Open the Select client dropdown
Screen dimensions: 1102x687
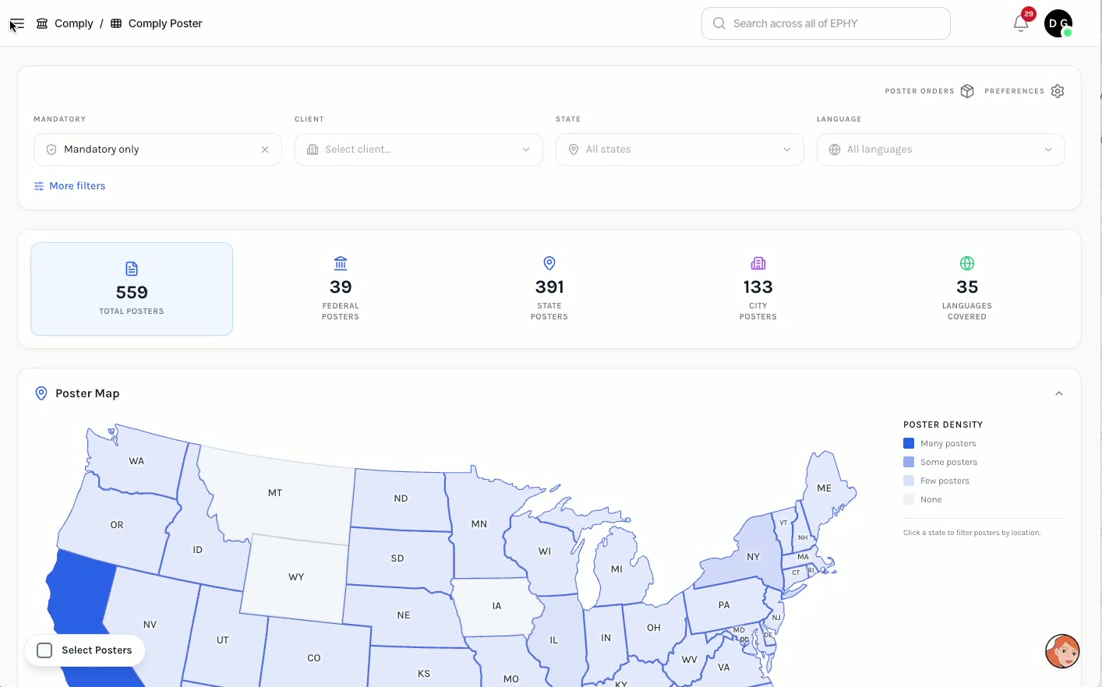pos(419,150)
